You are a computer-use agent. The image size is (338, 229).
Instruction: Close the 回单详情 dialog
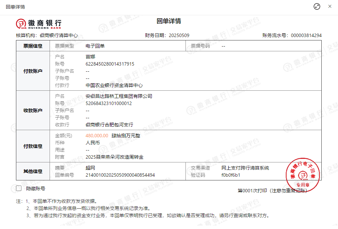pyautogui.click(x=330, y=6)
